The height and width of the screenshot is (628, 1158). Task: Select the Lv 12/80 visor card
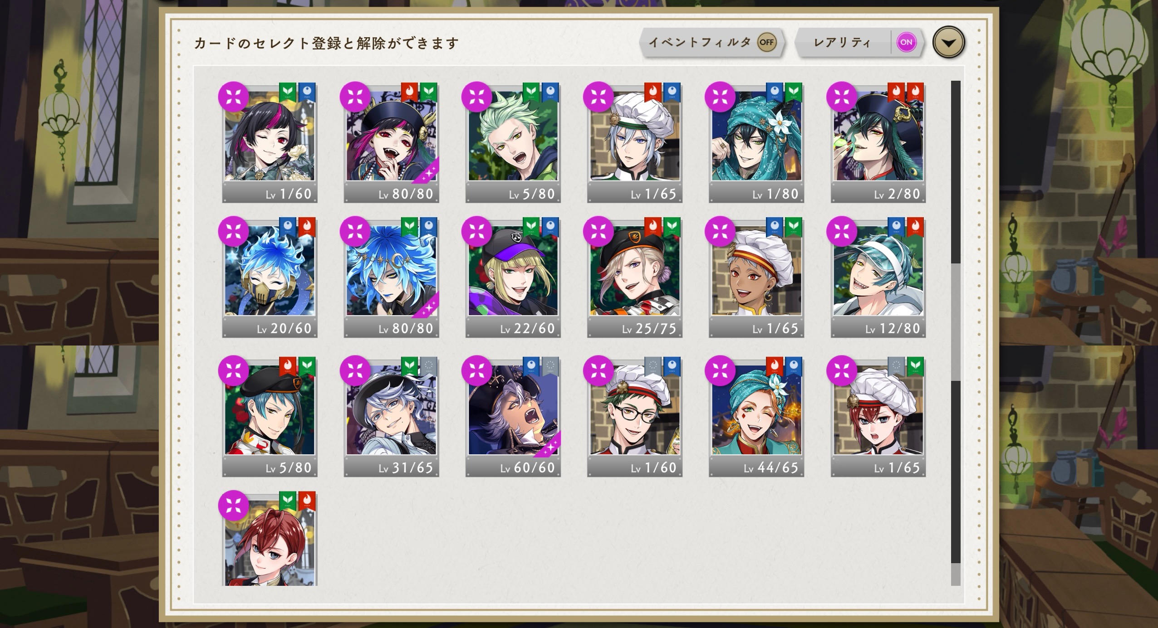[878, 277]
